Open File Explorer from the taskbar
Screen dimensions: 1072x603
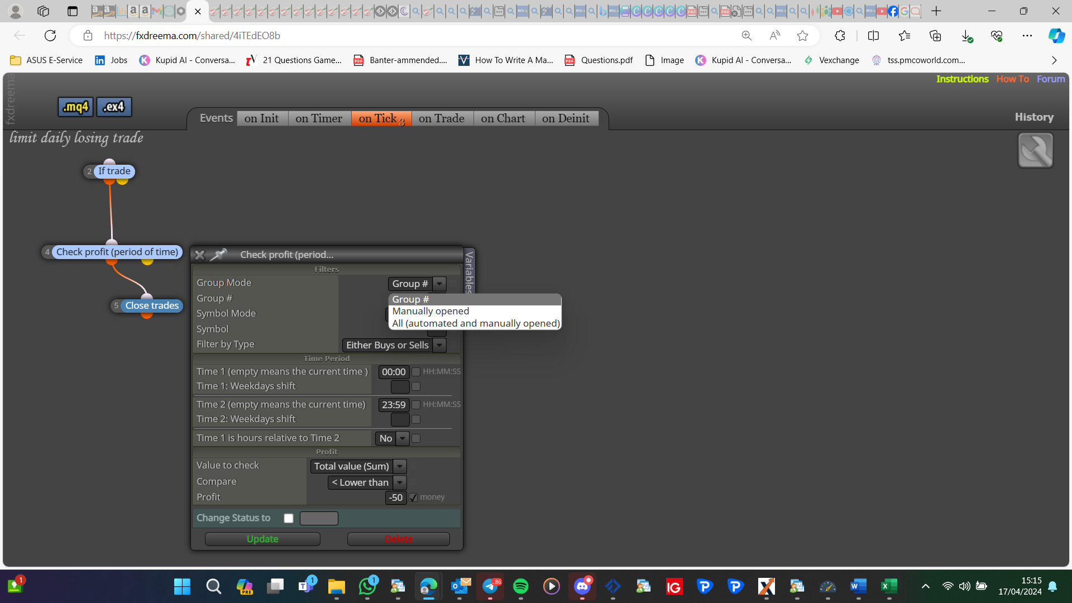336,586
